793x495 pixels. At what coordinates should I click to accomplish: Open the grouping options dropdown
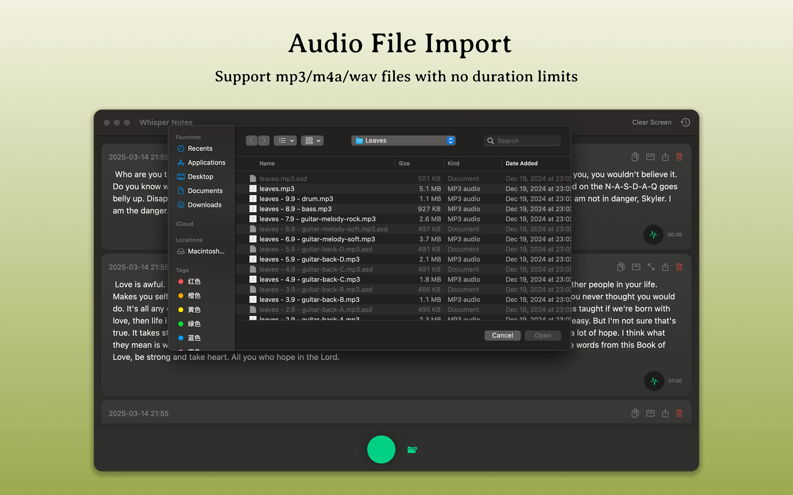[312, 141]
